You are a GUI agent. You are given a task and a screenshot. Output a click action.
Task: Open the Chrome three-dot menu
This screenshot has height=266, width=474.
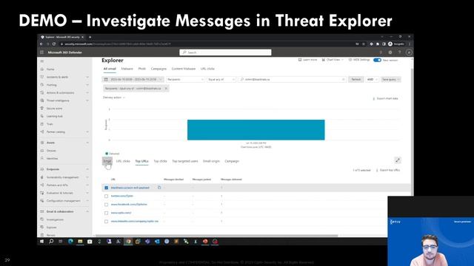pyautogui.click(x=410, y=44)
